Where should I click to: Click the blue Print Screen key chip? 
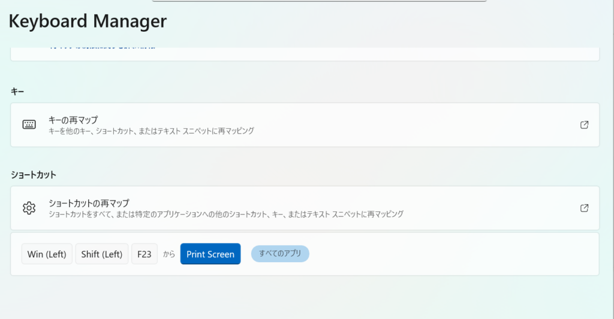[210, 254]
